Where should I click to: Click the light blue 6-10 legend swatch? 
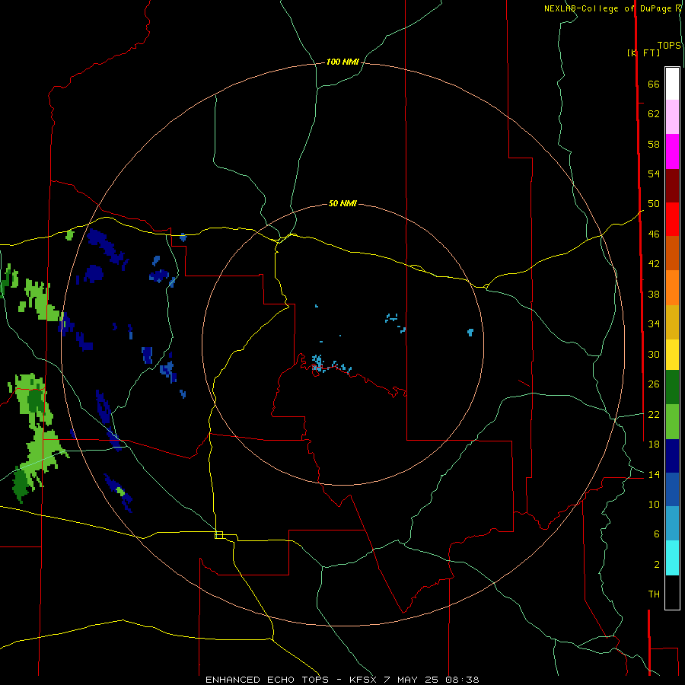tap(672, 524)
